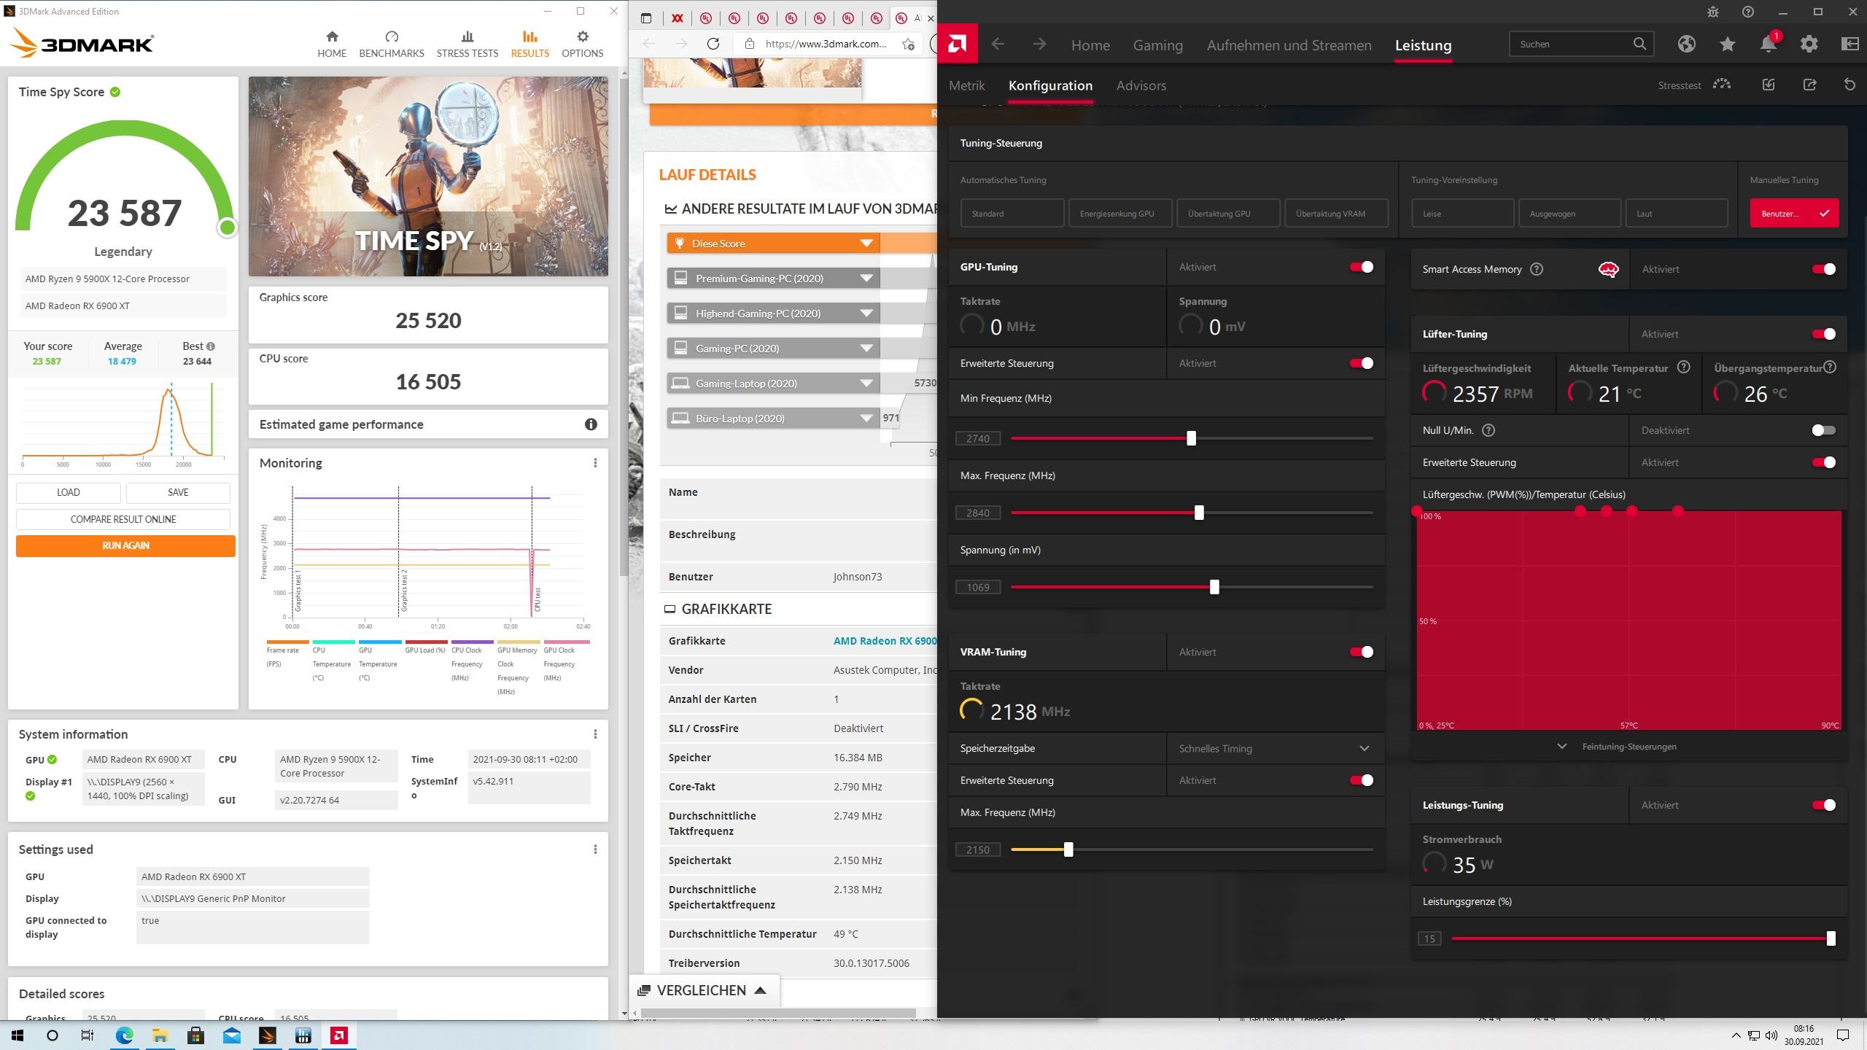This screenshot has width=1867, height=1050.
Task: Toggle VRAM Erweiterte Steuerung switch
Action: tap(1361, 780)
